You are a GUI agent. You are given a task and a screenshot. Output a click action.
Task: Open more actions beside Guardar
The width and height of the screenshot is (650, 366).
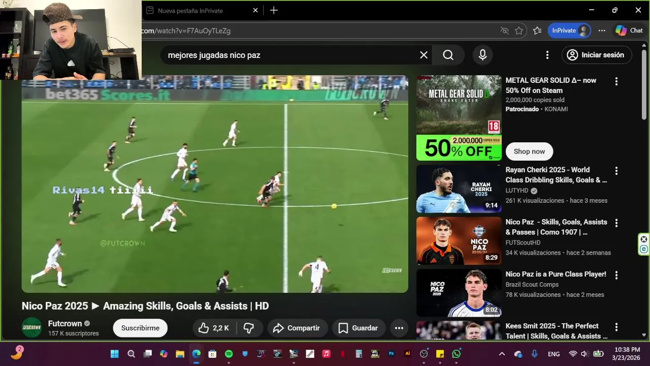[x=399, y=328]
